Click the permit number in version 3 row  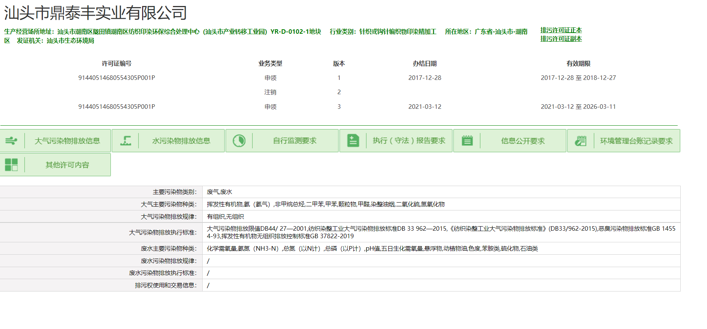click(117, 107)
